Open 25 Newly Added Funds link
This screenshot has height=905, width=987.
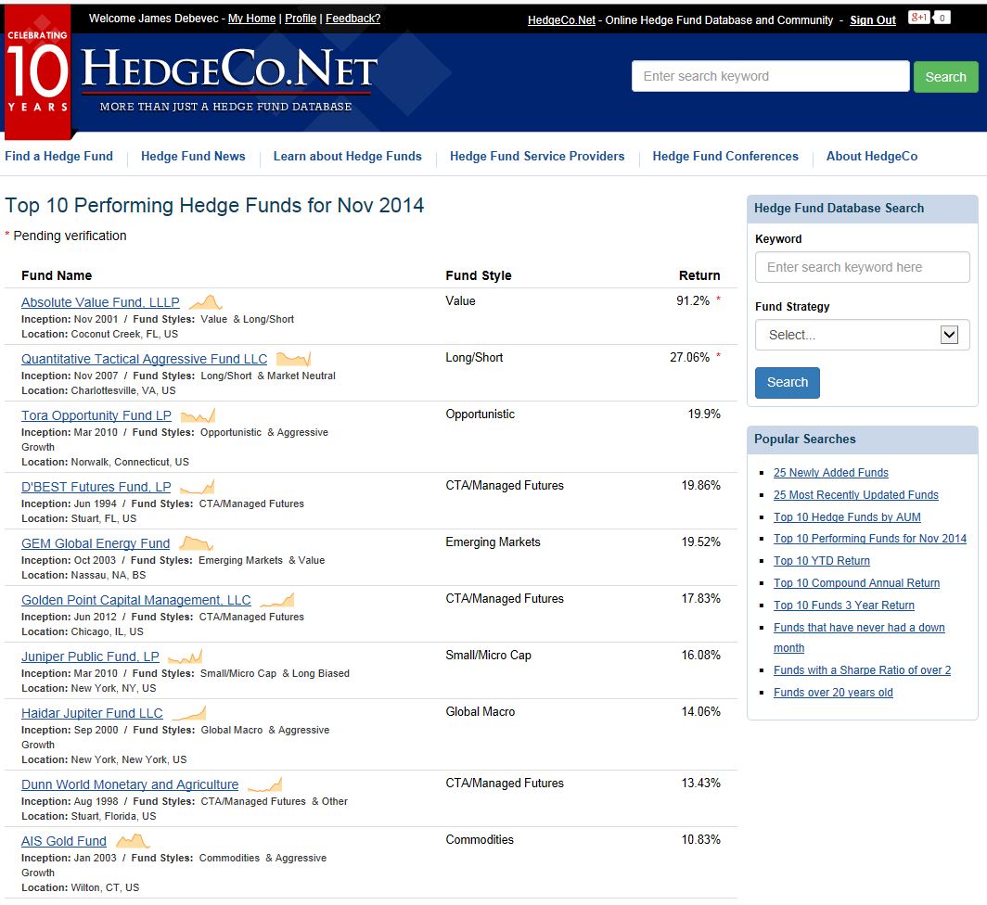pos(831,473)
